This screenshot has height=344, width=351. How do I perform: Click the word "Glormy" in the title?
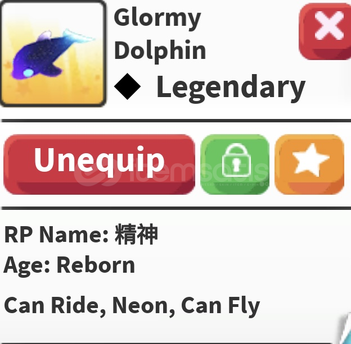click(157, 19)
